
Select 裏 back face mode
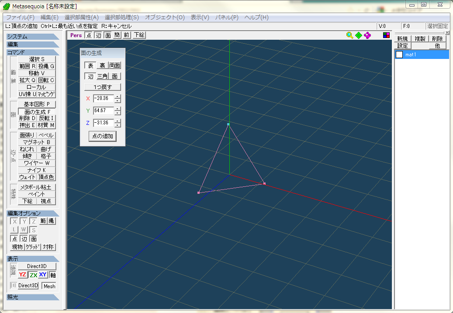coord(102,65)
